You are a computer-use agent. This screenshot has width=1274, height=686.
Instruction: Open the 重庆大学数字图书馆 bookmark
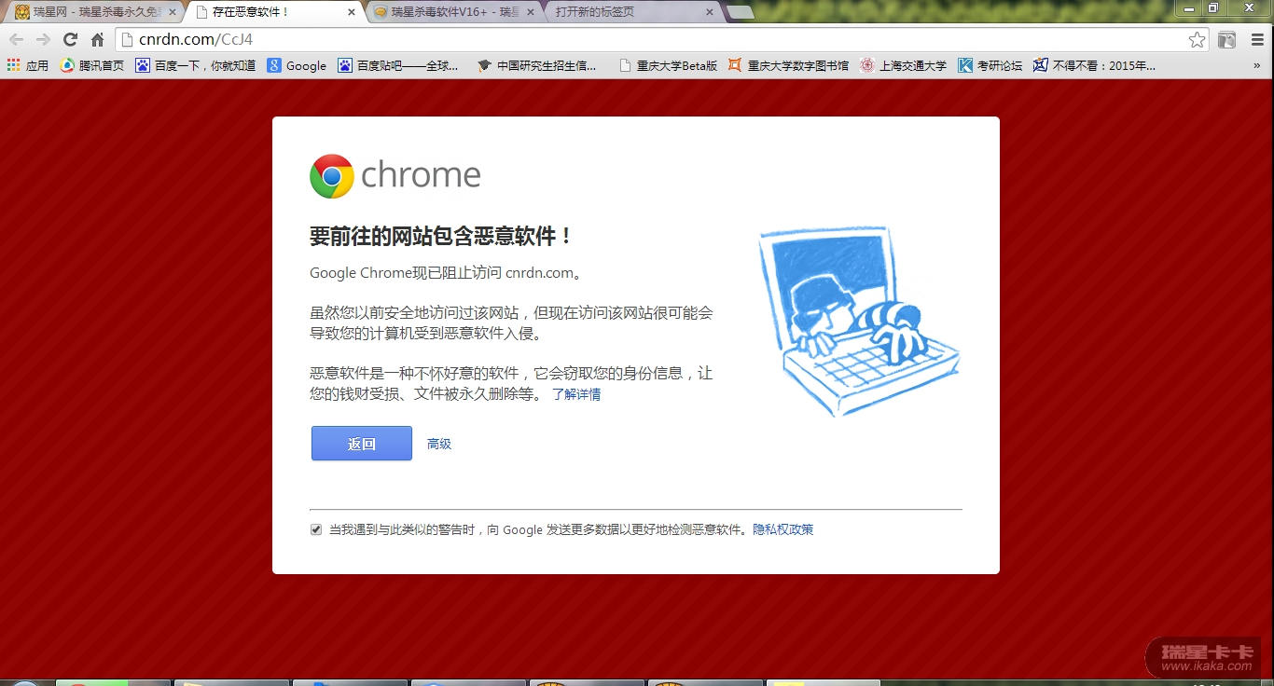(x=788, y=65)
